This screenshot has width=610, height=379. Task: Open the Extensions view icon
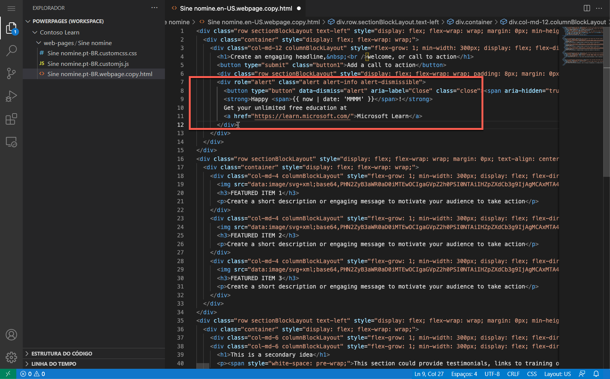coord(11,119)
